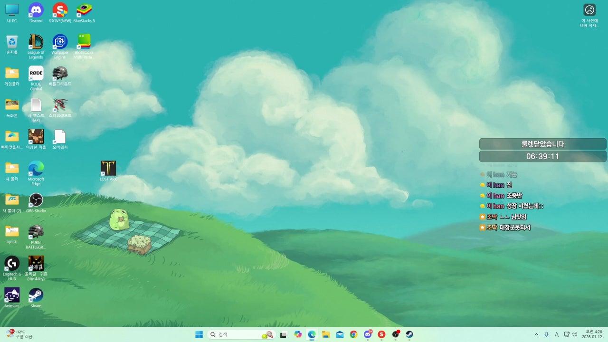This screenshot has width=608, height=342.
Task: Open the weather widget showing -12°C
Action: tap(19, 334)
